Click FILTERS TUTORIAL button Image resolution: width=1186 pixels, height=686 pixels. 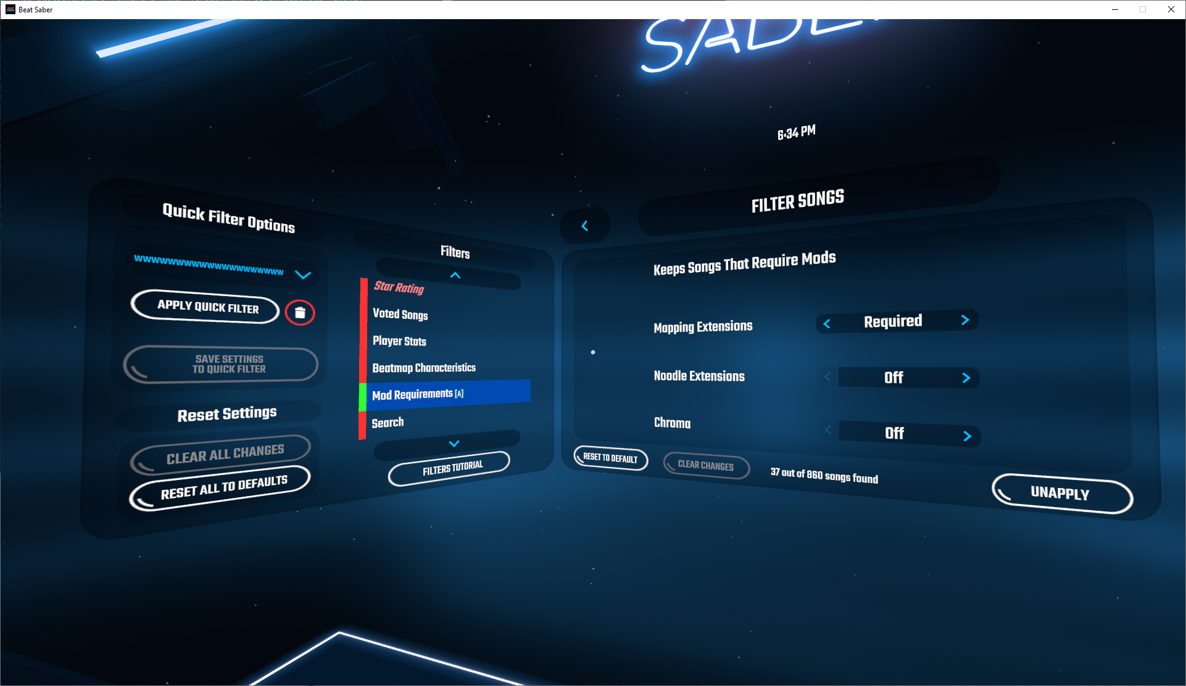(452, 466)
